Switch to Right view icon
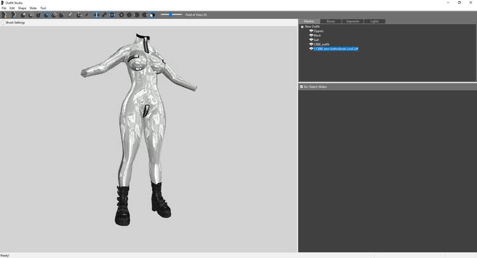477x258 pixels. coord(144,15)
